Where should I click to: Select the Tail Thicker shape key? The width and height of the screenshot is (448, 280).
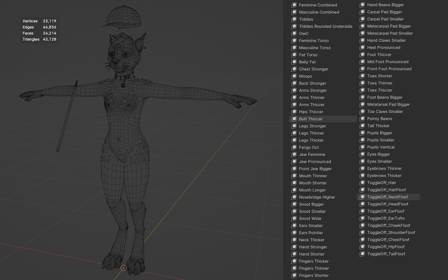click(x=378, y=126)
